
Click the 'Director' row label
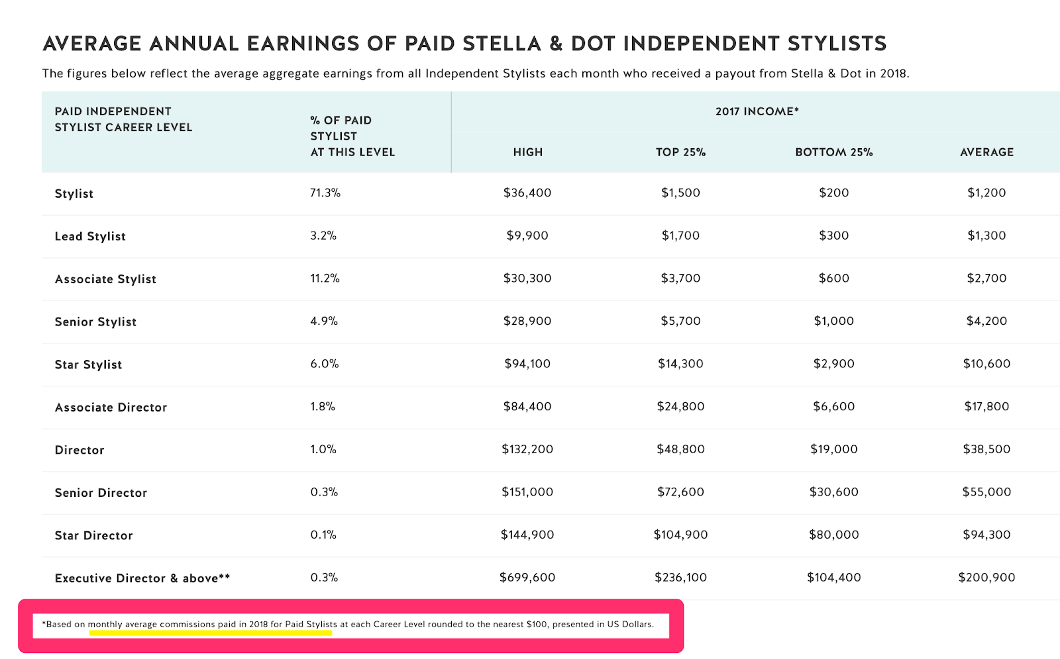[x=79, y=450]
